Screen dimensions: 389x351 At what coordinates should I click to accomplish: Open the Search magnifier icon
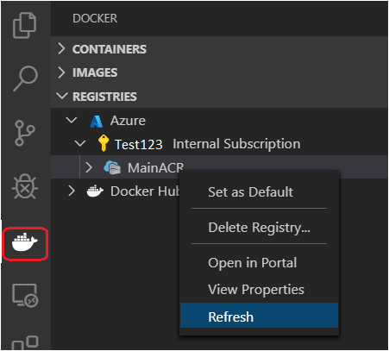[25, 78]
